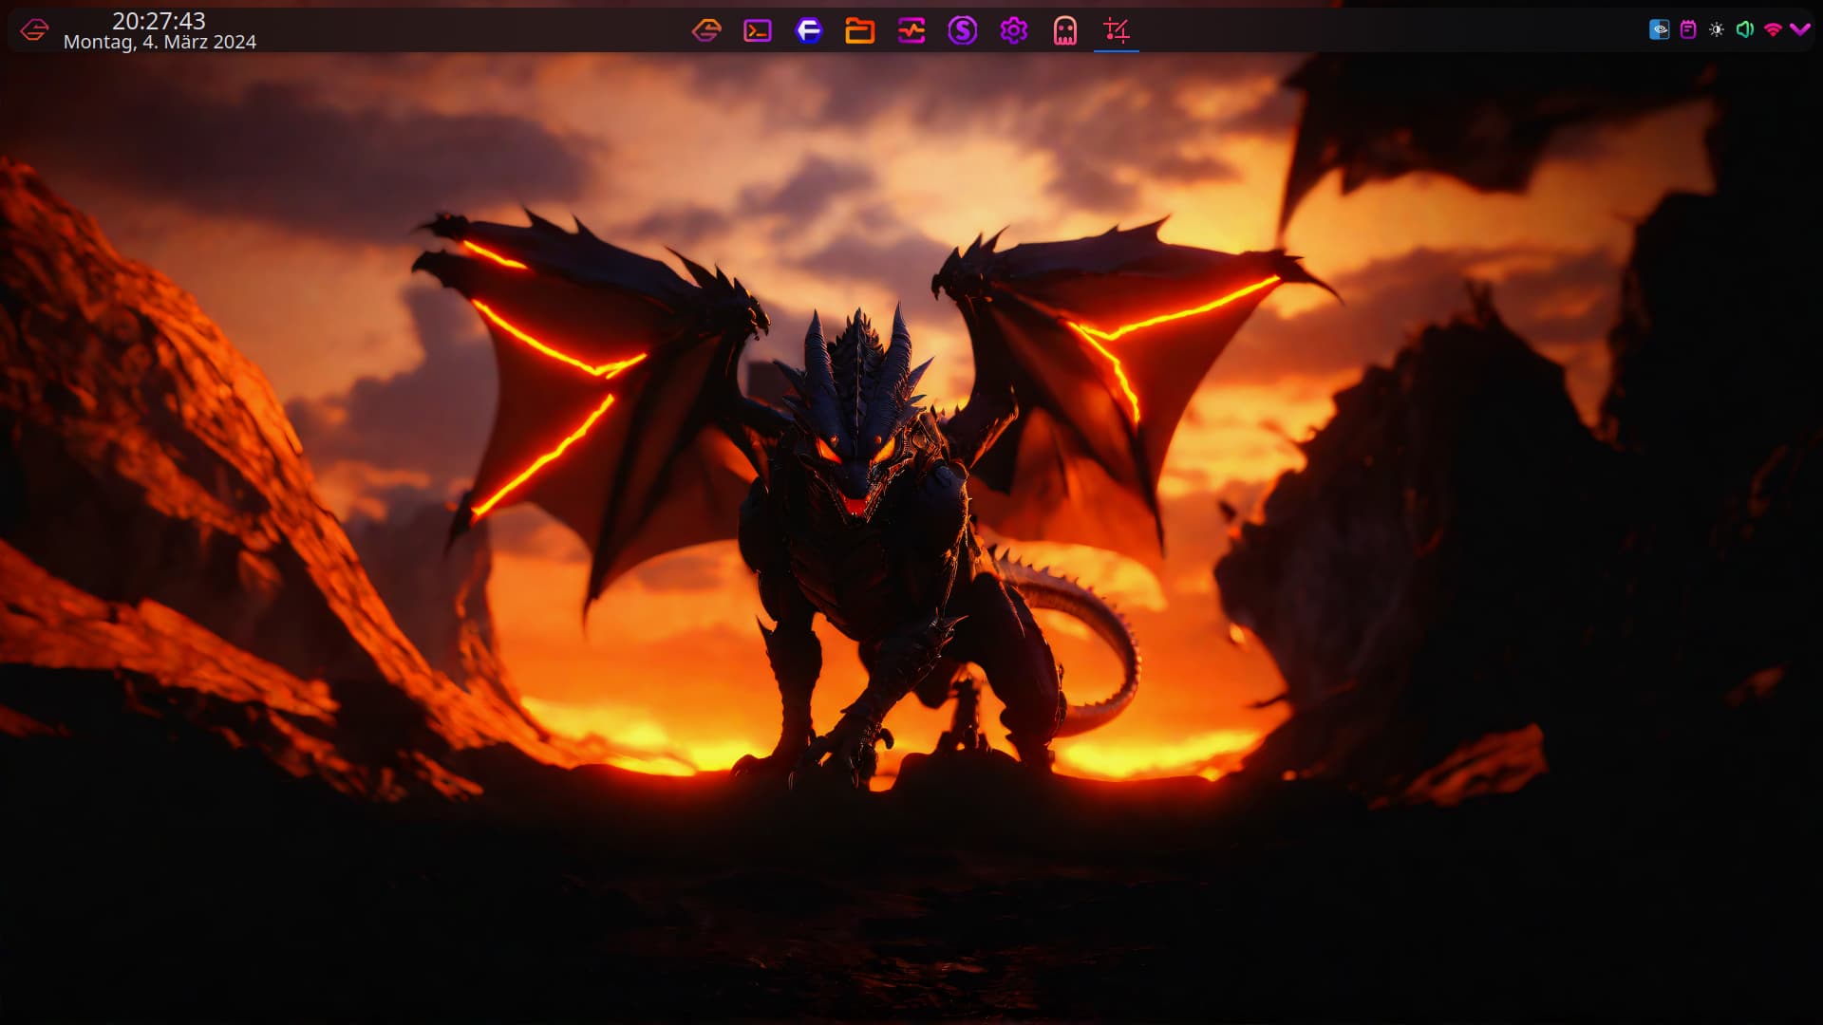Open system settings via the gear icon
The width and height of the screenshot is (1823, 1025).
[x=1014, y=30]
